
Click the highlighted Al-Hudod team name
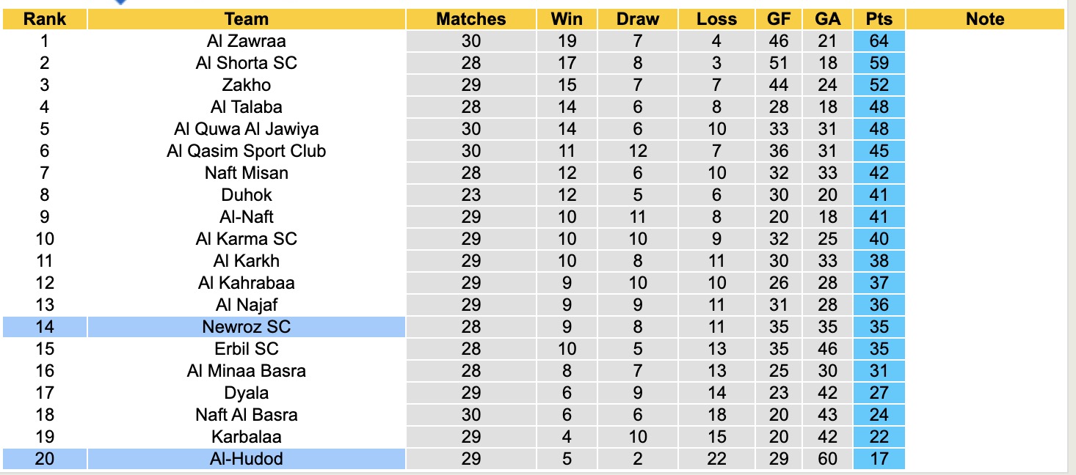(x=246, y=459)
